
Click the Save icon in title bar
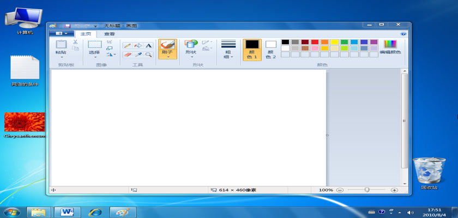67,26
